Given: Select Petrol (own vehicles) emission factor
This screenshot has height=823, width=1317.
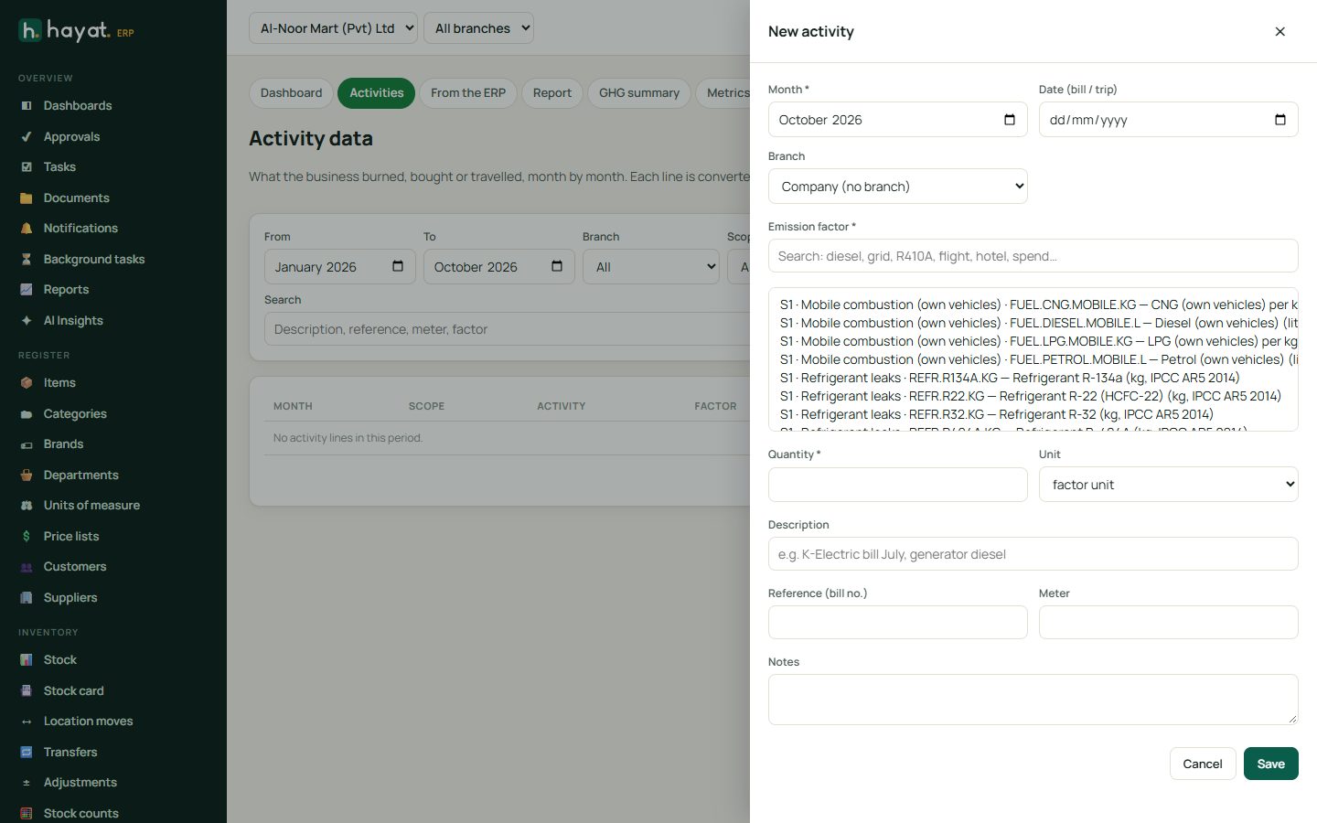Looking at the screenshot, I should 1033,359.
